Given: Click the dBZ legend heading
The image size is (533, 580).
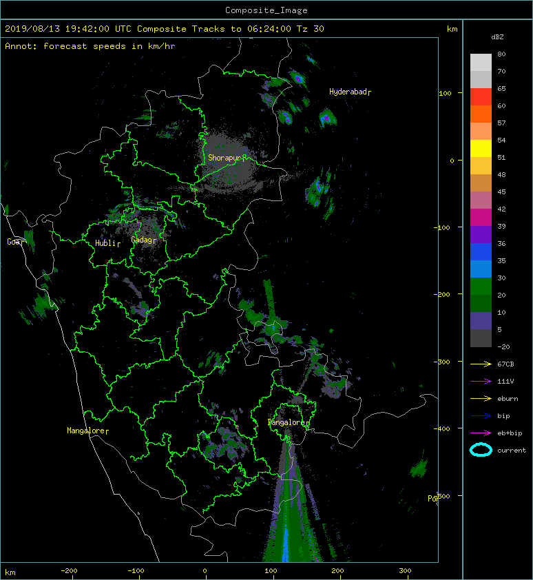Looking at the screenshot, I should [497, 37].
